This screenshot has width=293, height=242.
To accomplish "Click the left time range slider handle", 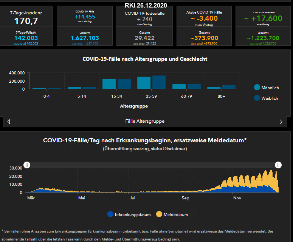I will (x=27, y=165).
